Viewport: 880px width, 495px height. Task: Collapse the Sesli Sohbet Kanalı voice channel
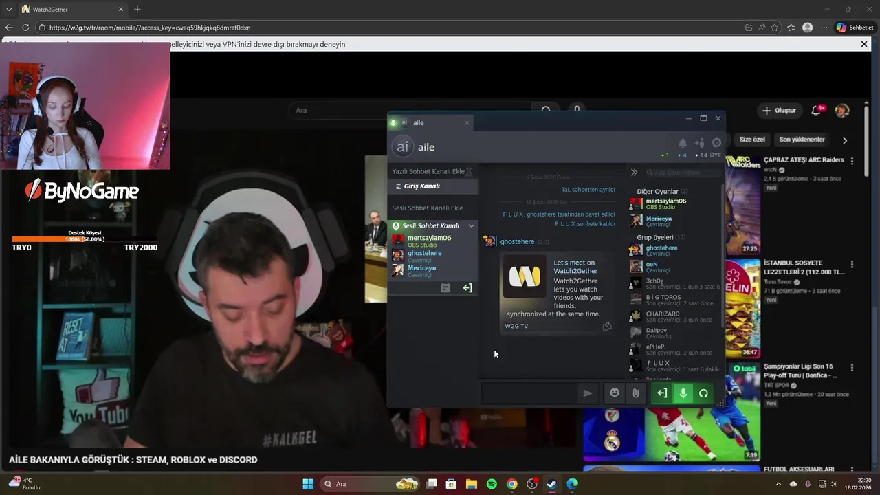point(472,225)
